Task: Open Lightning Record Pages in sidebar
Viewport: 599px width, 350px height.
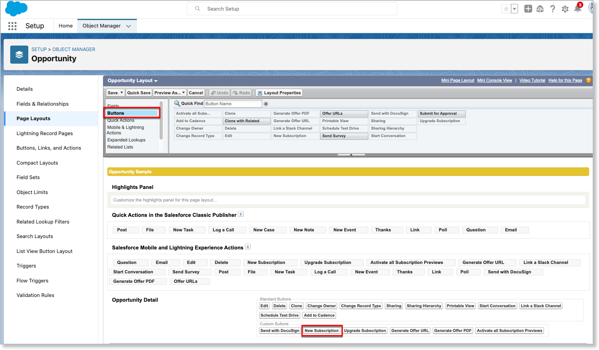Action: pos(45,133)
